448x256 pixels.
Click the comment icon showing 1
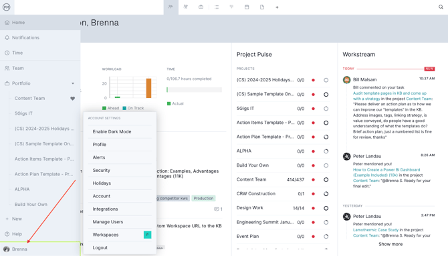(218, 209)
